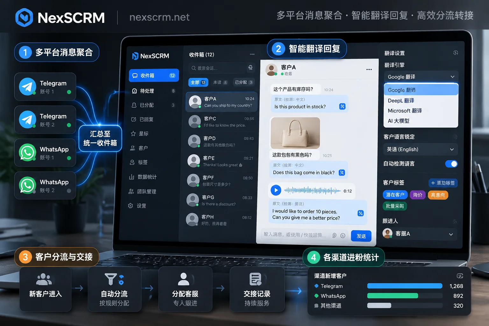
Task: Select the 全部 12 filter tab
Action: point(198,82)
